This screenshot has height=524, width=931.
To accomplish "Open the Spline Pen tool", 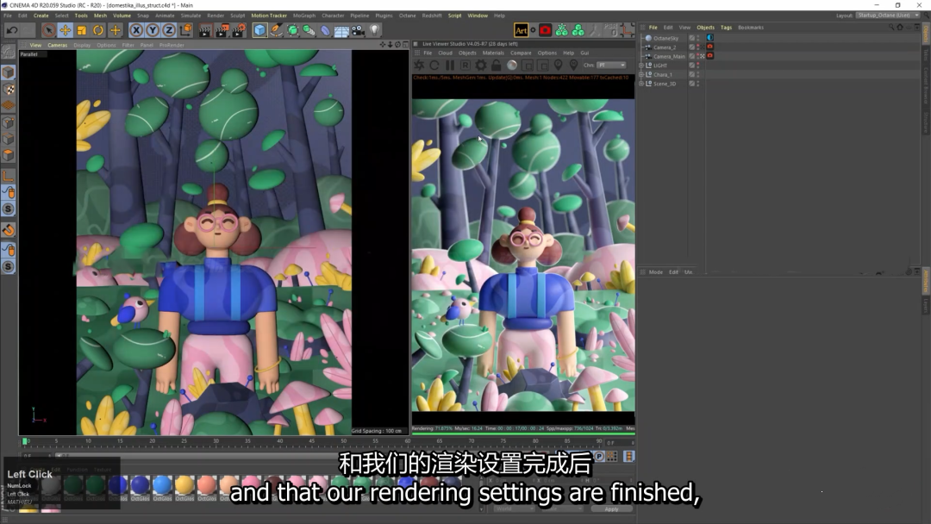I will pyautogui.click(x=276, y=30).
